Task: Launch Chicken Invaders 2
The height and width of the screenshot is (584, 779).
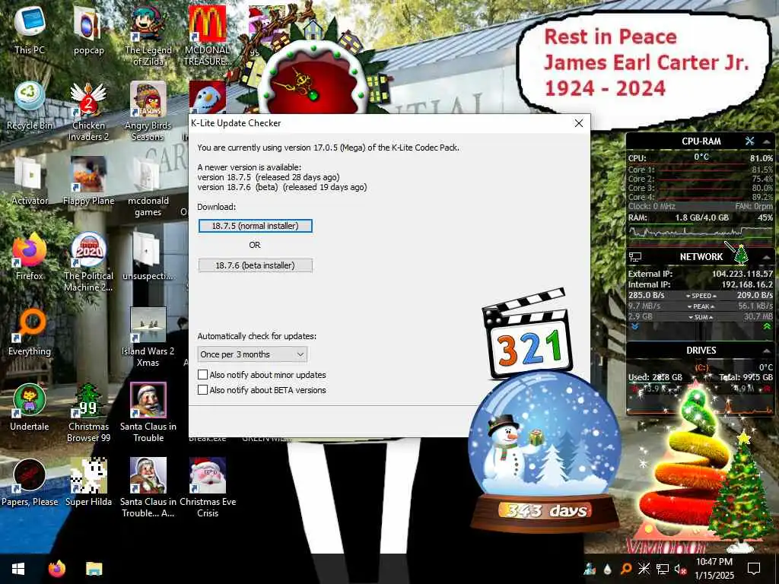Action: tap(88, 110)
